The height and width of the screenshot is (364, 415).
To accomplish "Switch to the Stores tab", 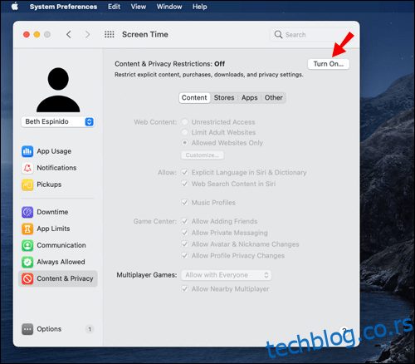I will coord(224,98).
